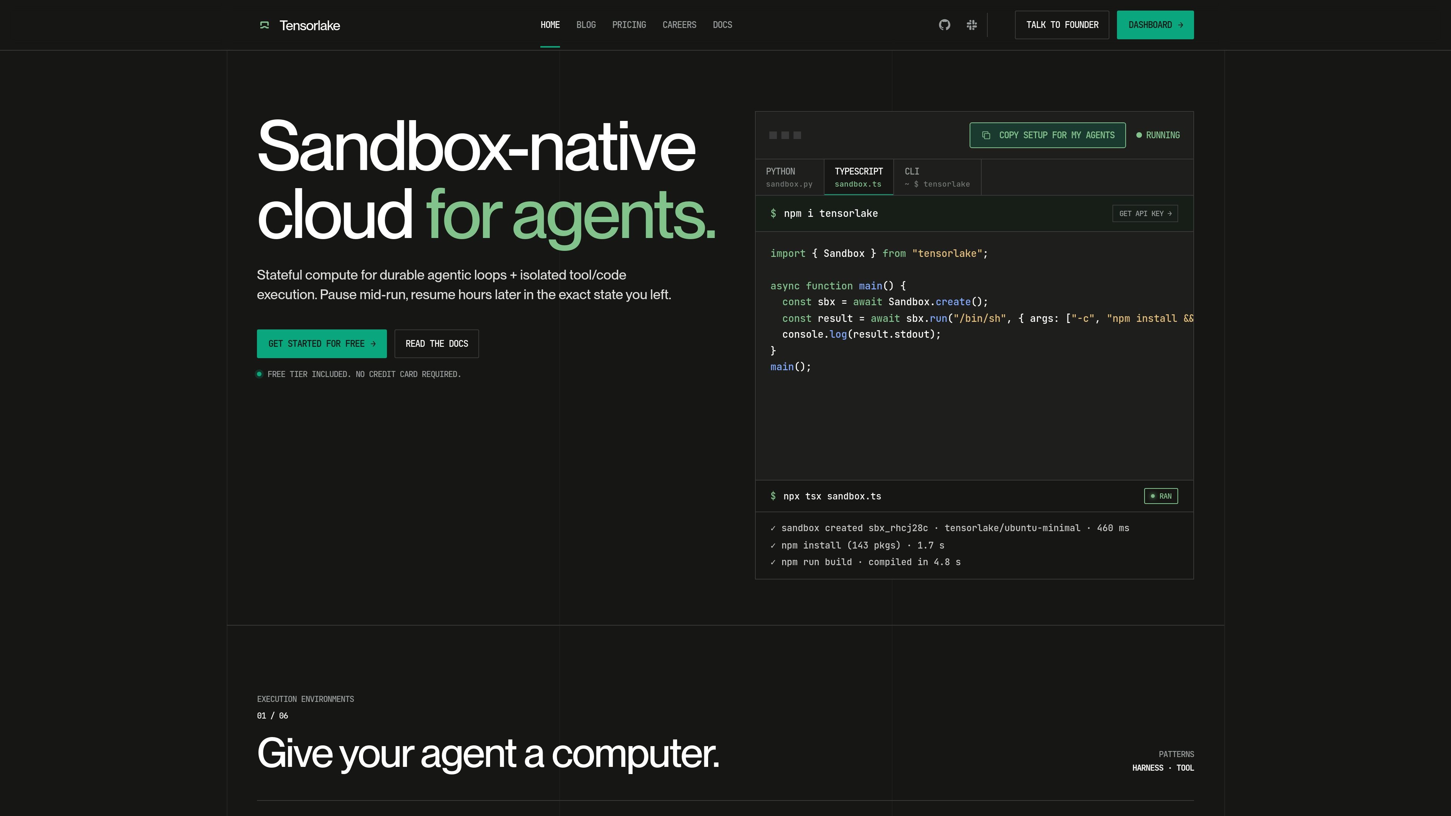Click the copy icon in Copy Setup button
Image resolution: width=1451 pixels, height=816 pixels.
point(986,135)
